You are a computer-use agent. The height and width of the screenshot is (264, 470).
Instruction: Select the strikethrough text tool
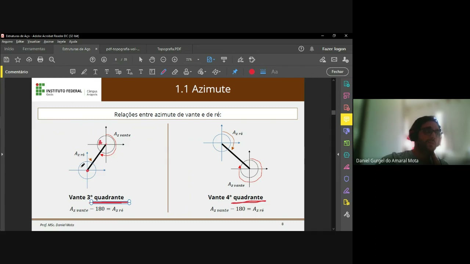[107, 71]
